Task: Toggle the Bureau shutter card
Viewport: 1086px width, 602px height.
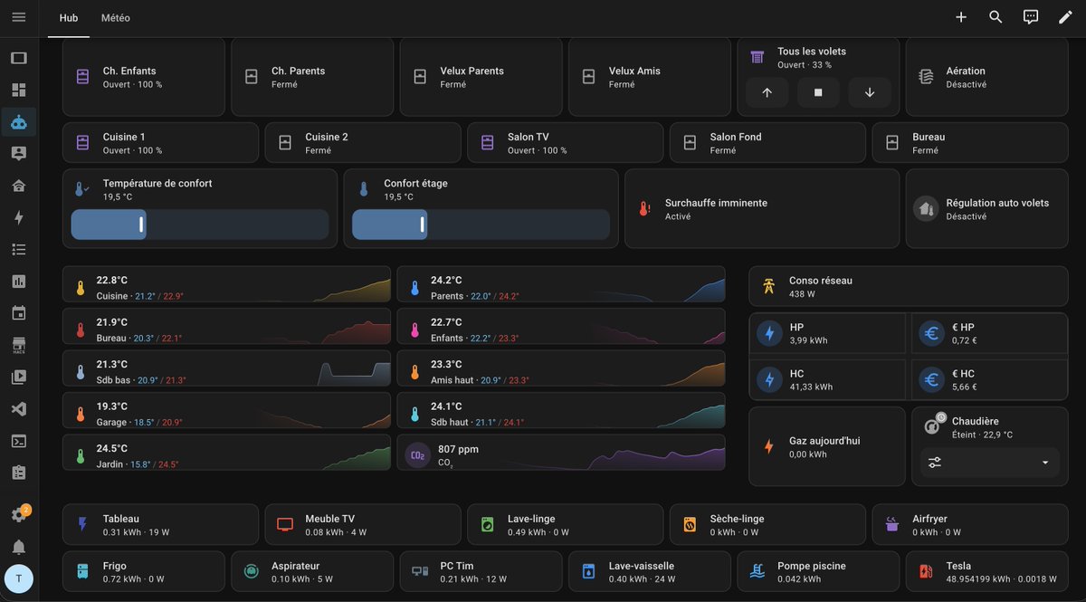Action: (x=970, y=143)
